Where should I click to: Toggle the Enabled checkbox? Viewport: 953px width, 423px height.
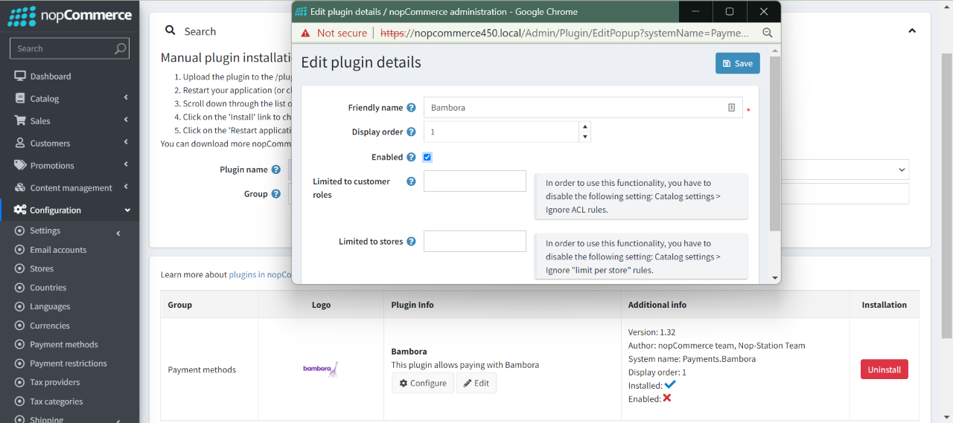pyautogui.click(x=427, y=158)
